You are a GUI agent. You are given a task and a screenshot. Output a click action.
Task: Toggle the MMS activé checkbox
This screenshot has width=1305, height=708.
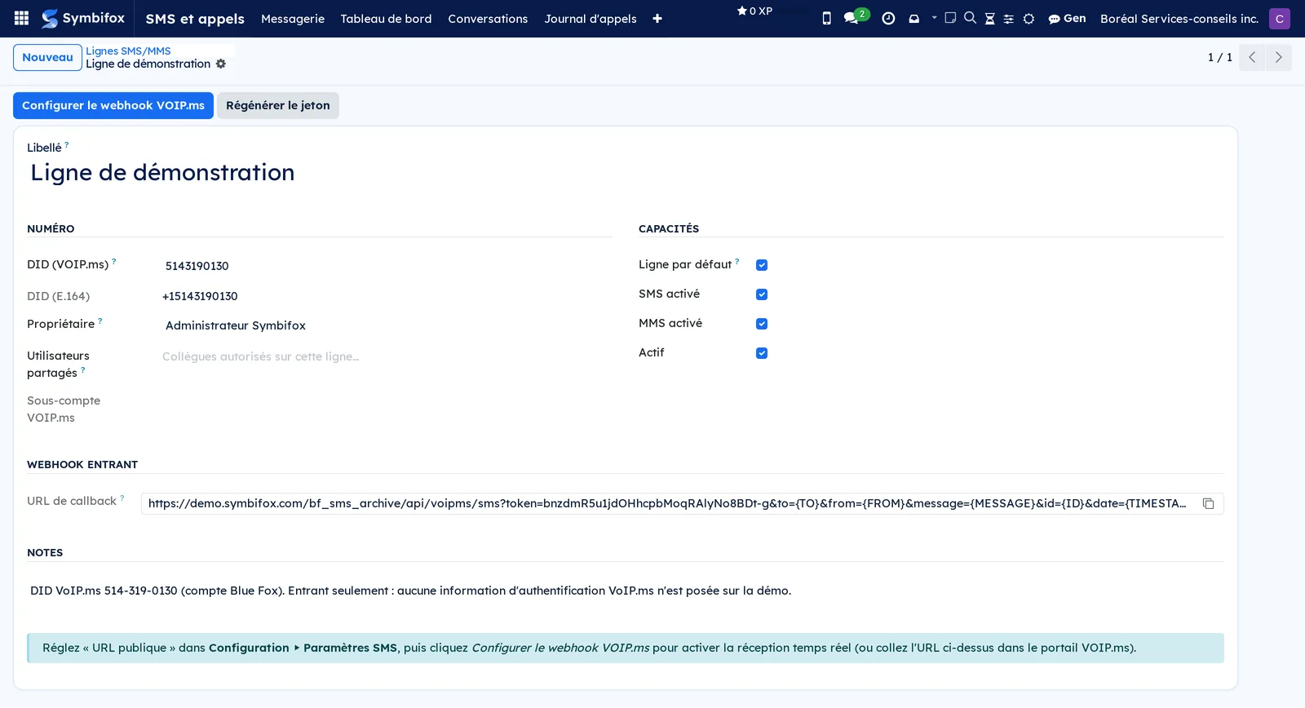coord(762,324)
